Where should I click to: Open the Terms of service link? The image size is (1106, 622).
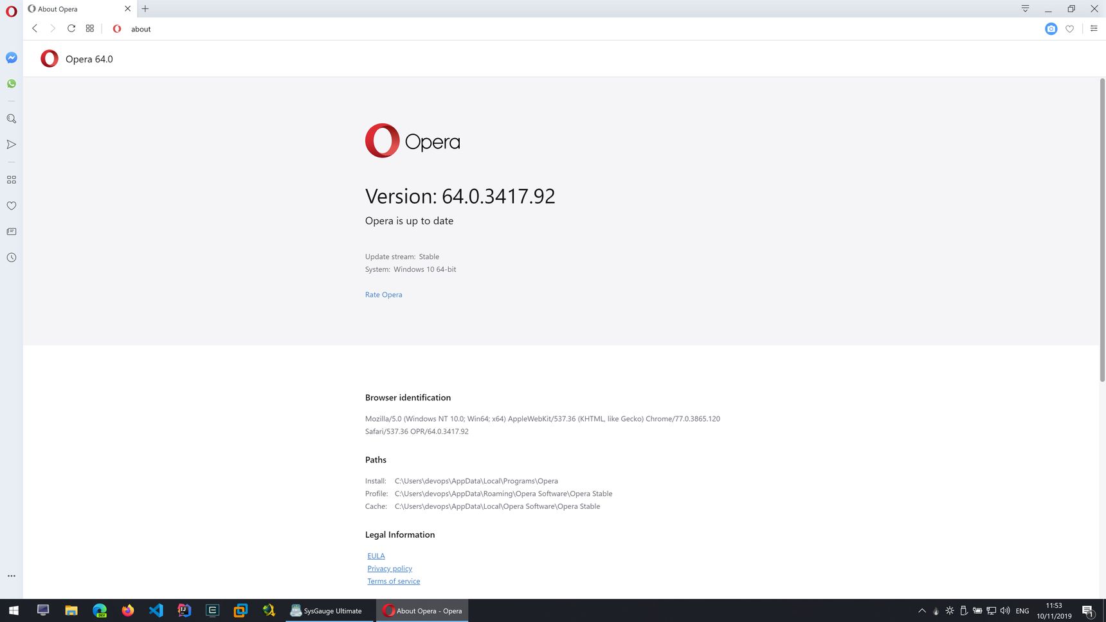click(x=394, y=582)
